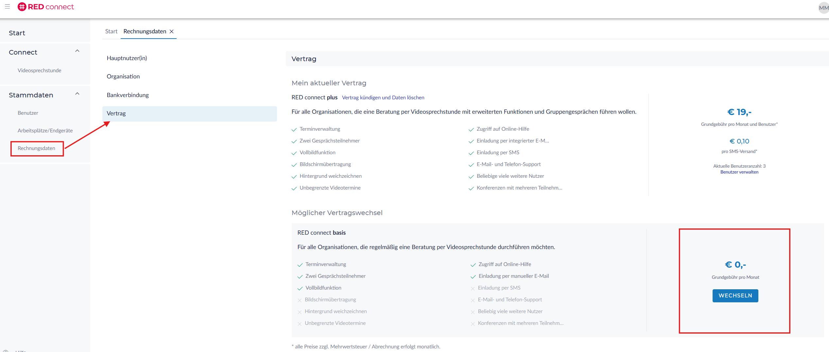Viewport: 829px width, 352px height.
Task: Go to Benutzer in sidebar
Action: tap(28, 113)
